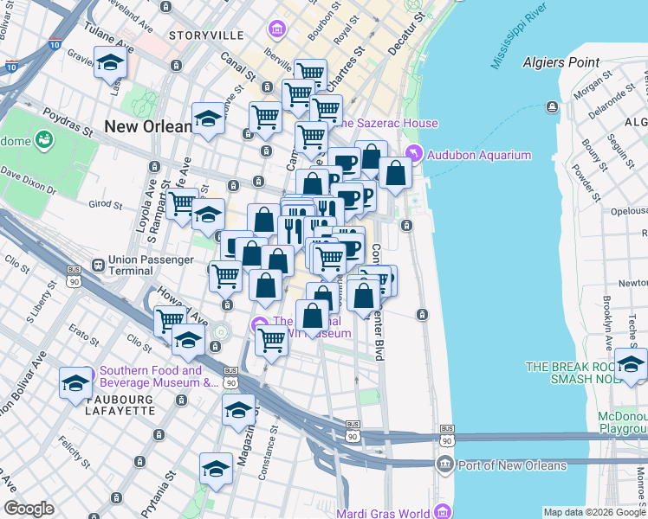Click the Mardi Gras World label

[383, 513]
